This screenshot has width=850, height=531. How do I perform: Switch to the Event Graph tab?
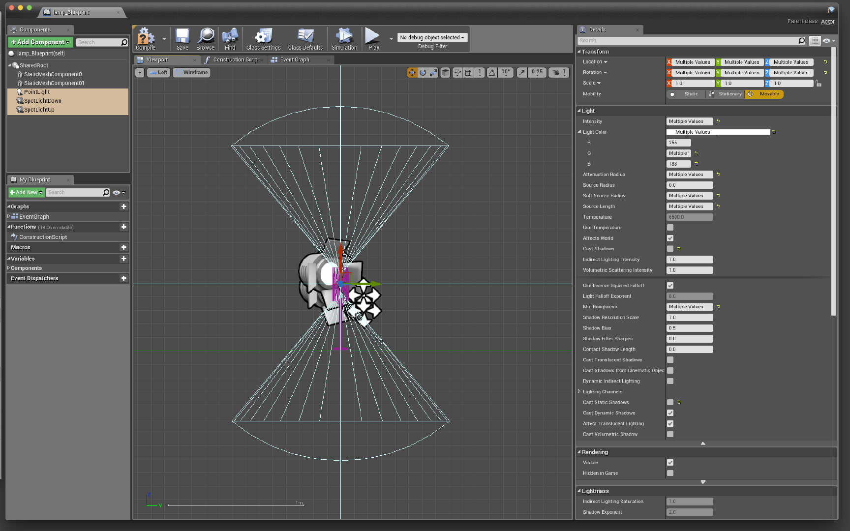(x=295, y=60)
